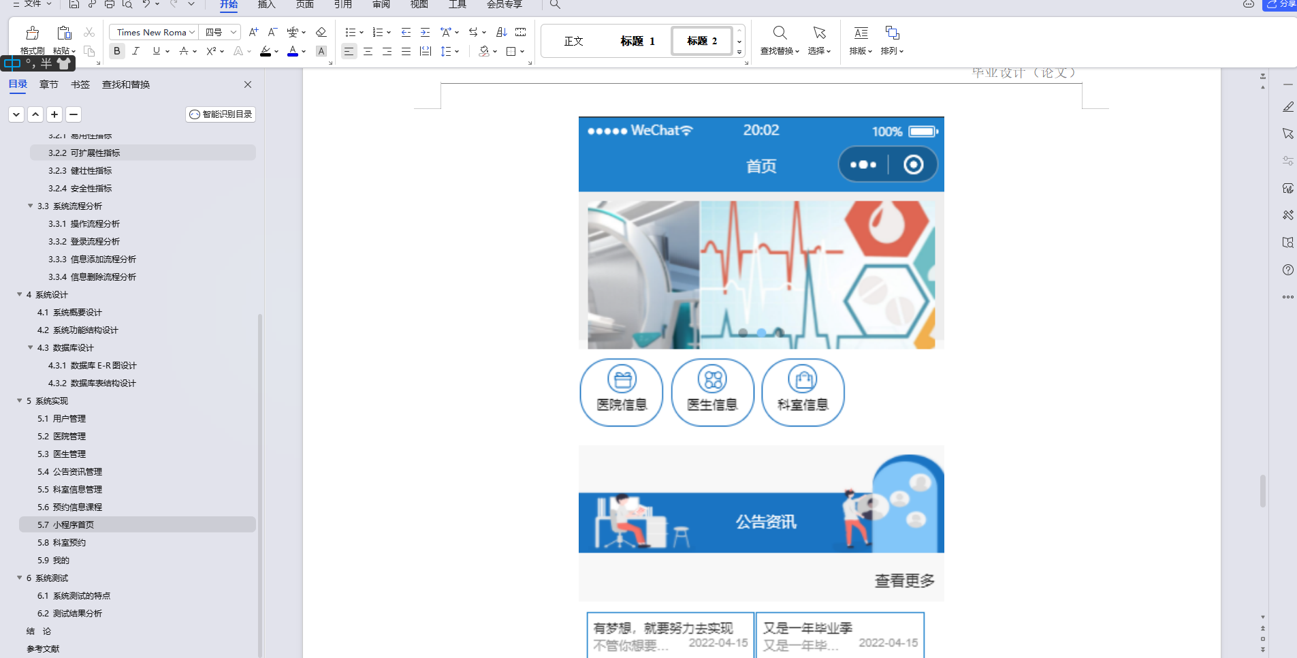Click the 剪切 (Cut) scissors icon

click(90, 32)
